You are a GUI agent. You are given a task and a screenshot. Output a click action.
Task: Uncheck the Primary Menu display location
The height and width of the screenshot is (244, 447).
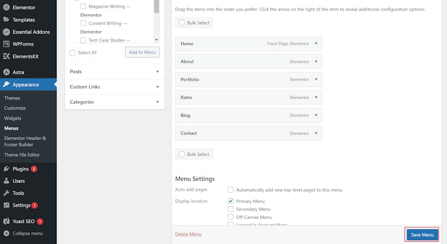[230, 201]
